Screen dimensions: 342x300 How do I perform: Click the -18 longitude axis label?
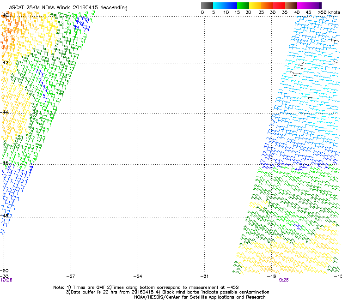[x=271, y=276]
